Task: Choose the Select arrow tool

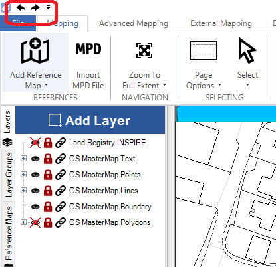Action: pyautogui.click(x=247, y=50)
